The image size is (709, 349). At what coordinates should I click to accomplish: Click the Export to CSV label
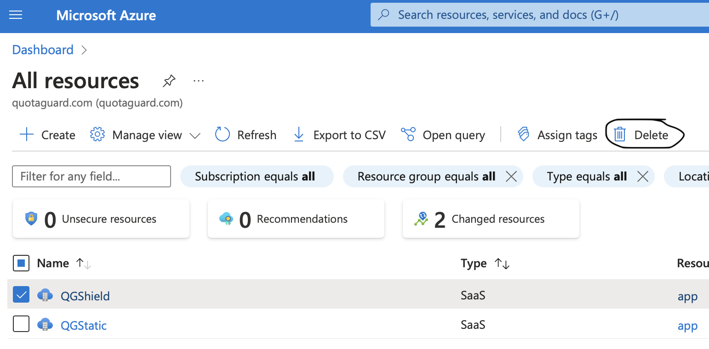pos(349,135)
